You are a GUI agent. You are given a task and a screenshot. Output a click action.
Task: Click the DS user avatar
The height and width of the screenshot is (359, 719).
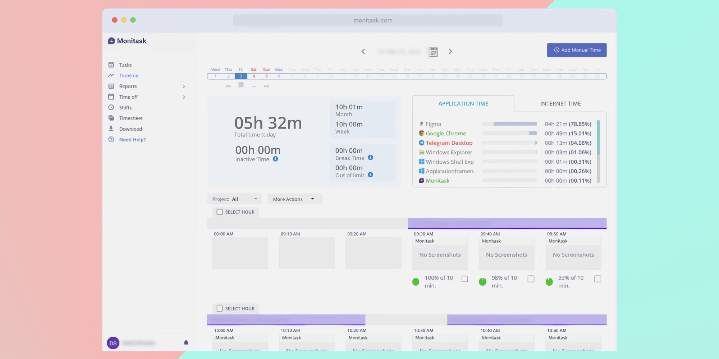click(113, 343)
